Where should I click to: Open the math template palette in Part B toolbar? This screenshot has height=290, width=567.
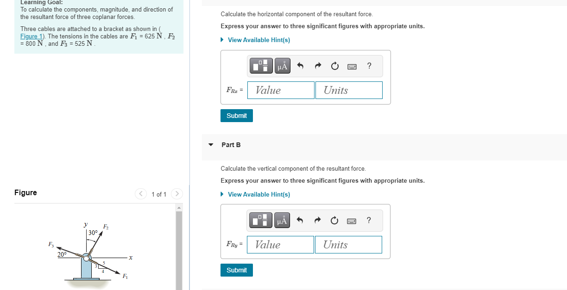click(x=261, y=220)
